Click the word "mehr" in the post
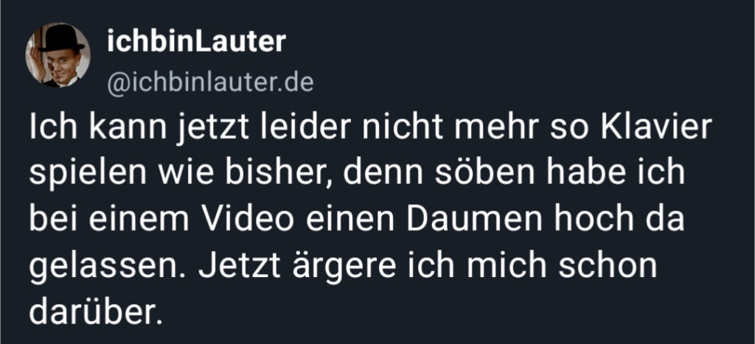 pyautogui.click(x=493, y=127)
